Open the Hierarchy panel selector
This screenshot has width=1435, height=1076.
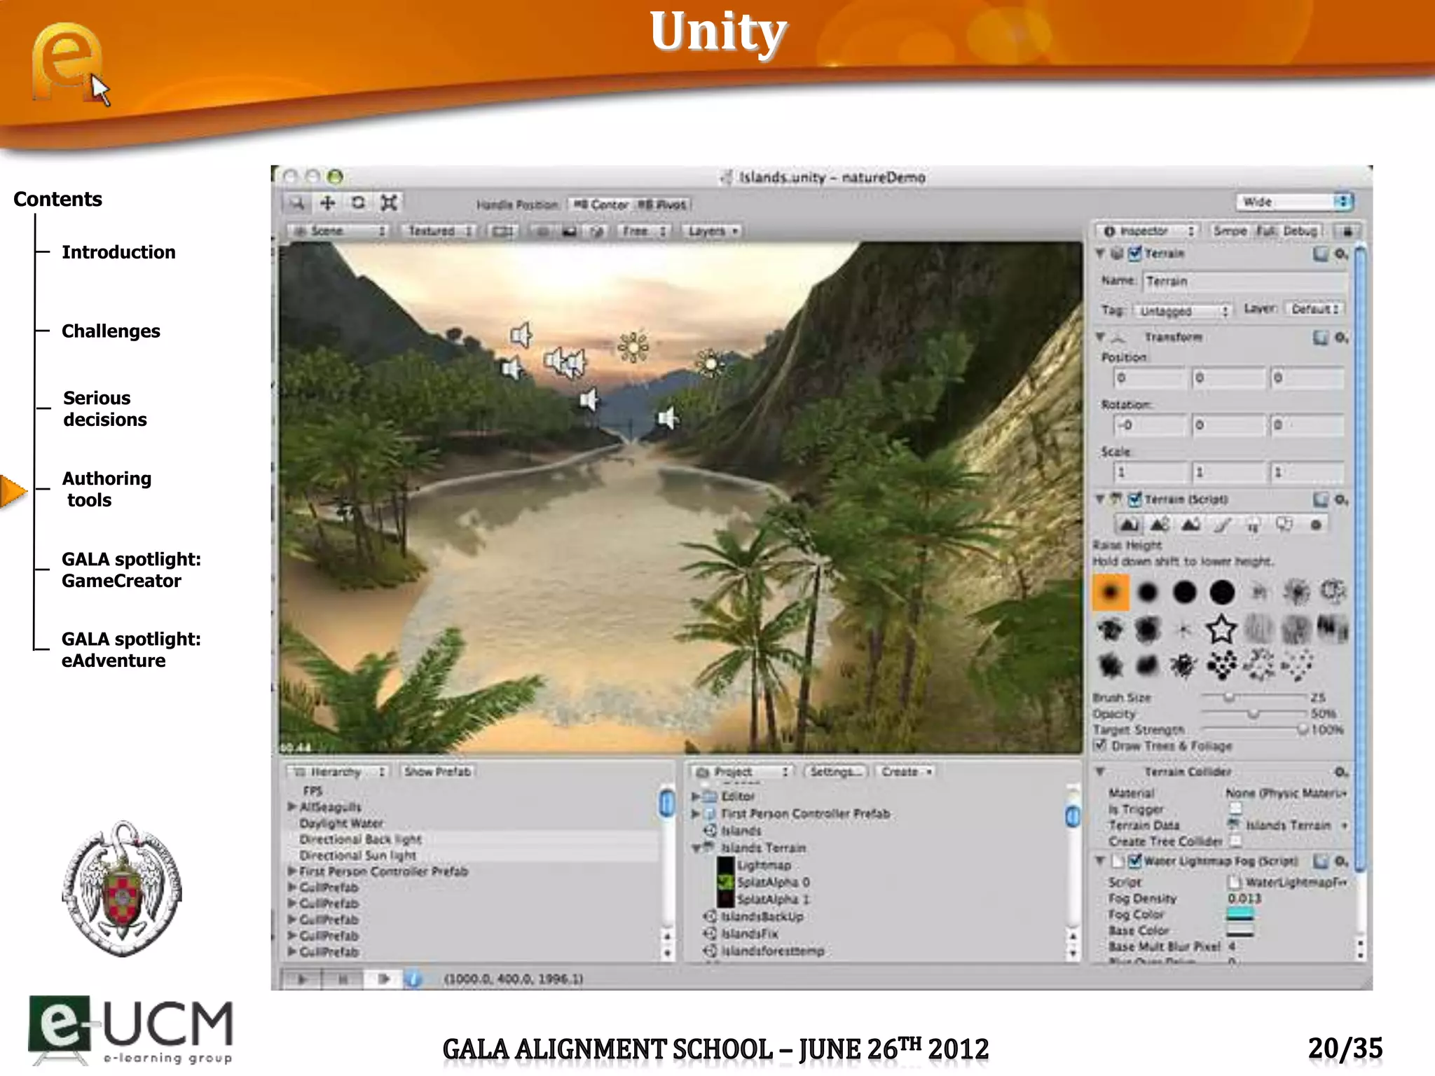(x=338, y=771)
